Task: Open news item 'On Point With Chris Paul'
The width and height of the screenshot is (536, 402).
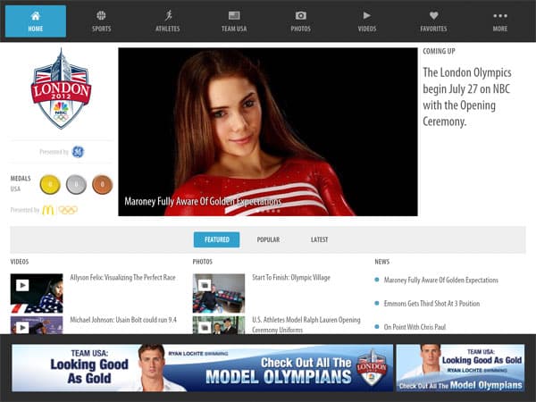Action: pos(415,327)
